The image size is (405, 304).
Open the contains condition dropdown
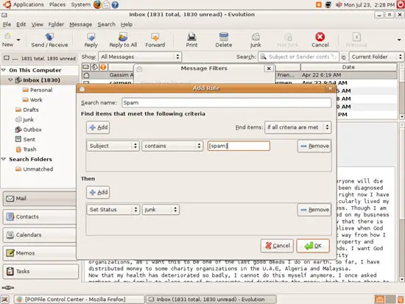tap(172, 146)
